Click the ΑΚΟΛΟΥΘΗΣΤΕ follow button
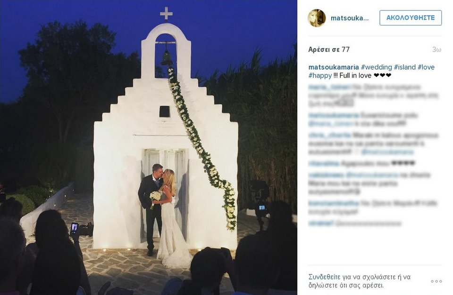Screen dimensions: 453x295 (x=411, y=18)
